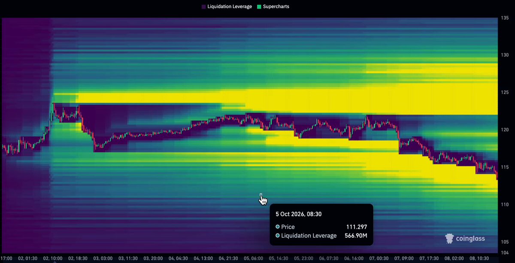Image resolution: width=515 pixels, height=263 pixels.
Task: Click the 105 price axis label
Action: [x=504, y=242]
